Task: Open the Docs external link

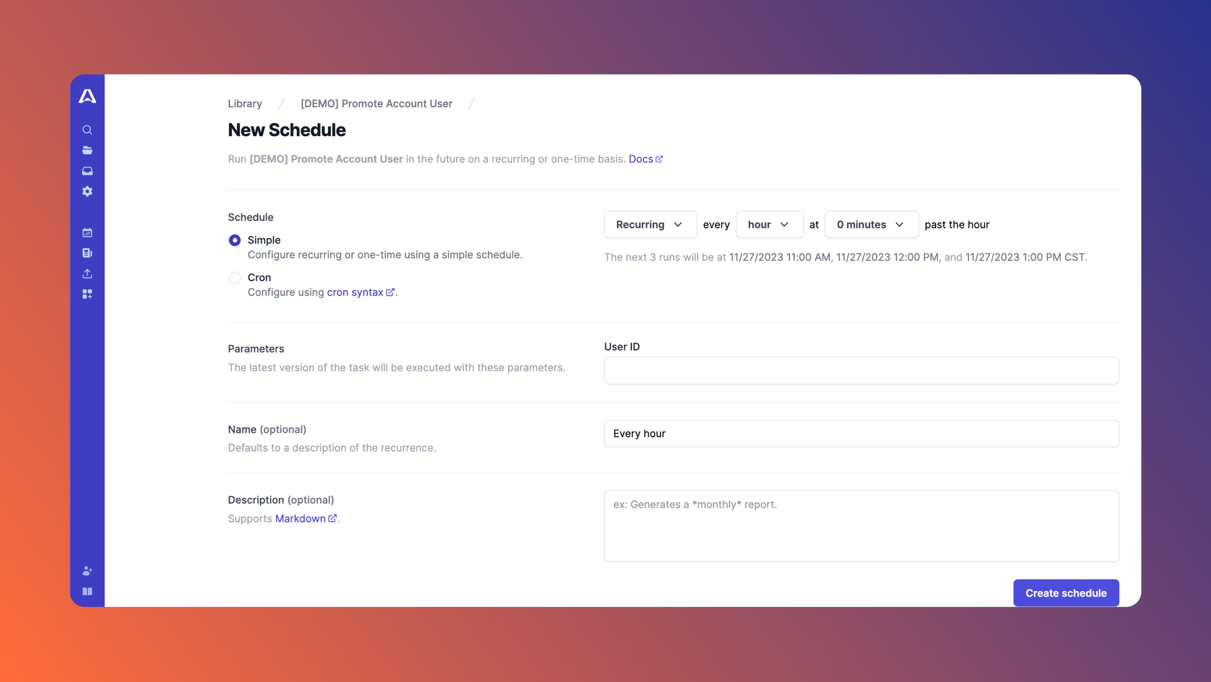Action: click(x=645, y=158)
